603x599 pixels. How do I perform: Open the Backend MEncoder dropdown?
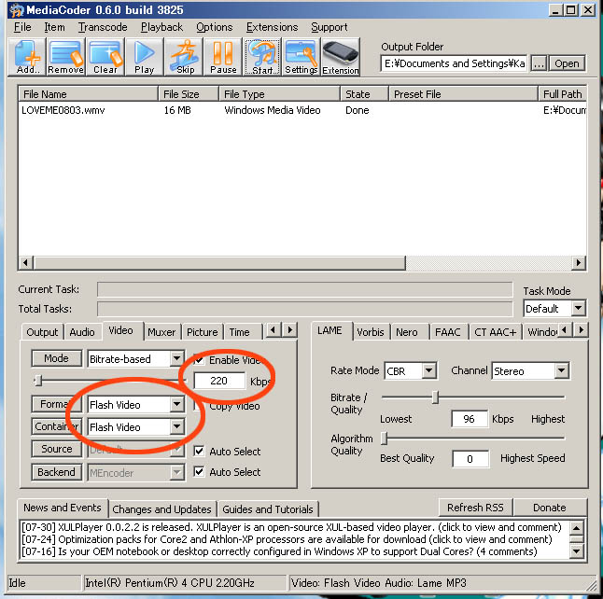pos(176,472)
